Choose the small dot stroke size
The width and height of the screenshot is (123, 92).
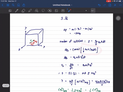click(86, 10)
